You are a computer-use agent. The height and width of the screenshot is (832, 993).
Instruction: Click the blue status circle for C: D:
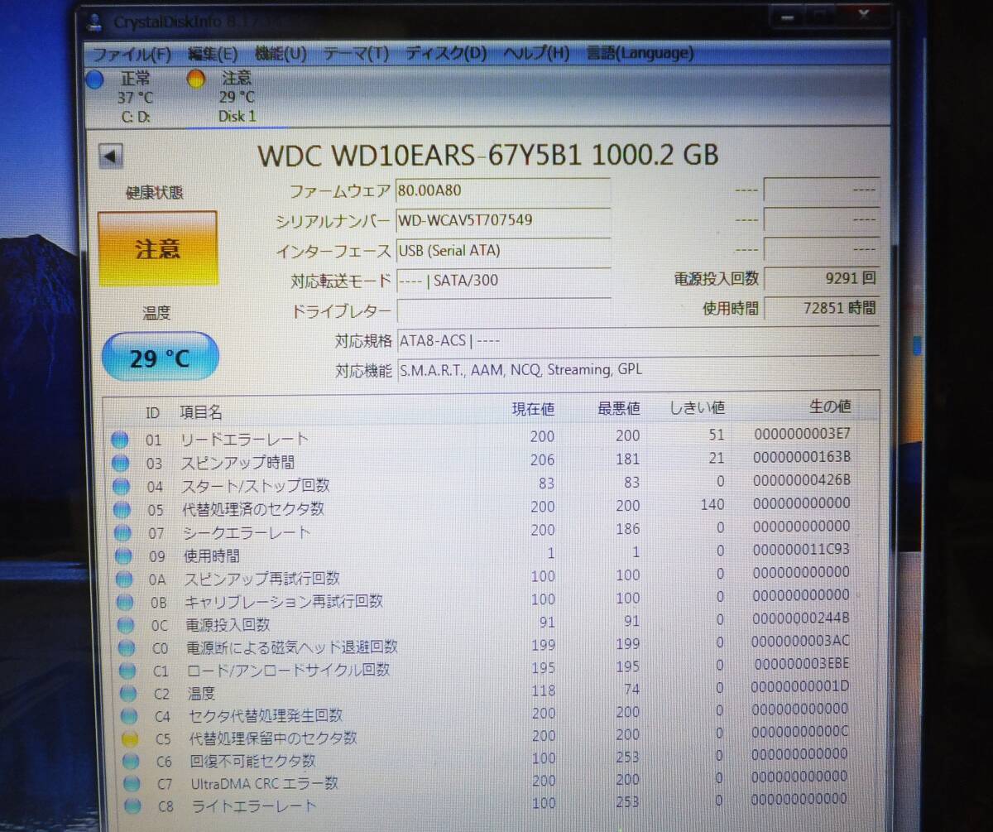tap(95, 80)
